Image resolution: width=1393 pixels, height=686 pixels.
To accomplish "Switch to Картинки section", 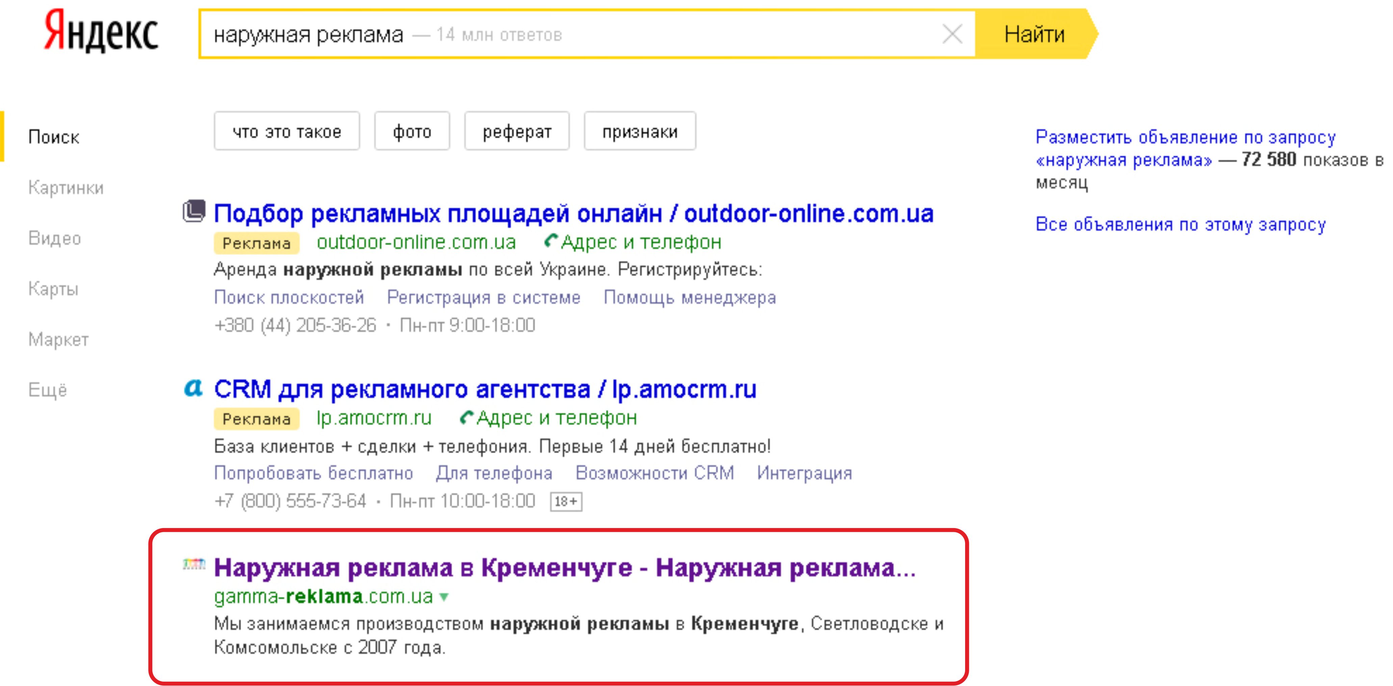I will [66, 187].
